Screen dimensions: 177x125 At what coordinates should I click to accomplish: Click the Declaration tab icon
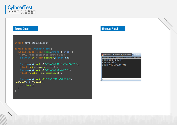[122, 55]
